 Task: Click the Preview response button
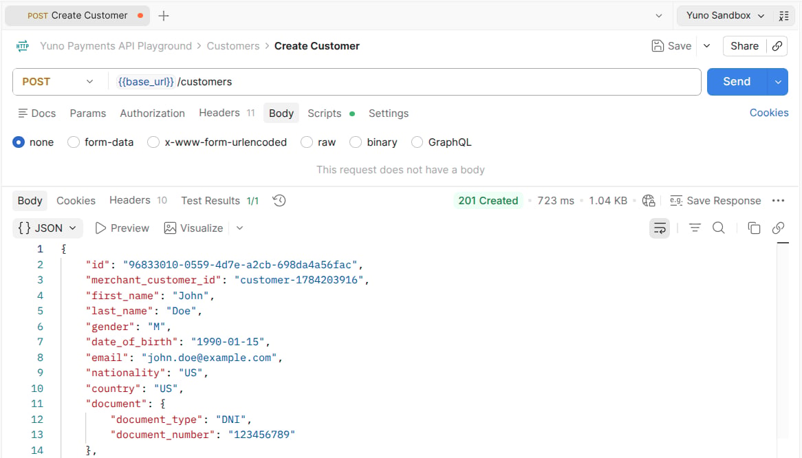[122, 228]
